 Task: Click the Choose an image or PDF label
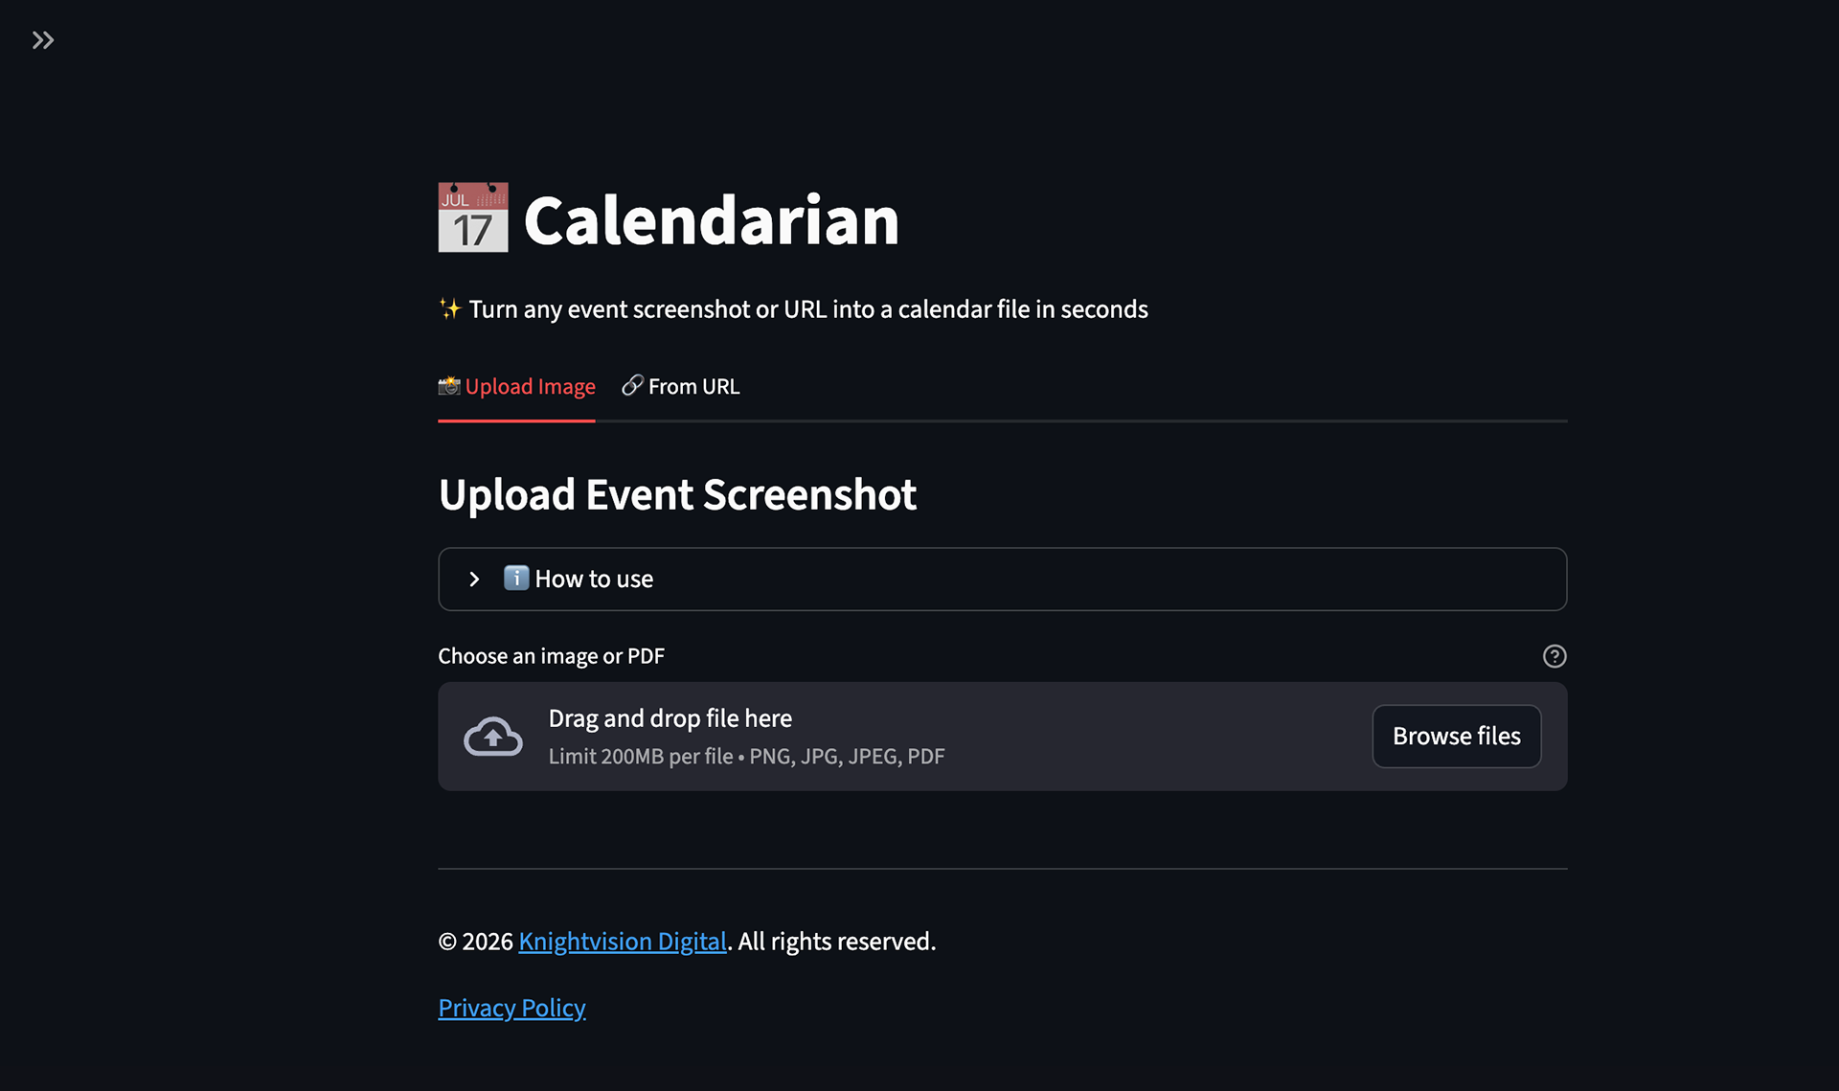tap(551, 656)
